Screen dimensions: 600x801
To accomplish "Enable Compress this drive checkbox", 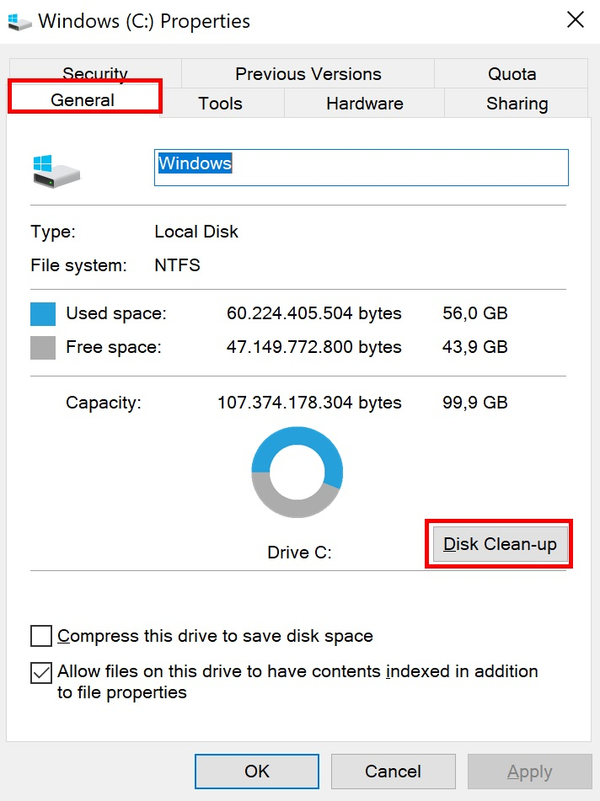I will (40, 636).
